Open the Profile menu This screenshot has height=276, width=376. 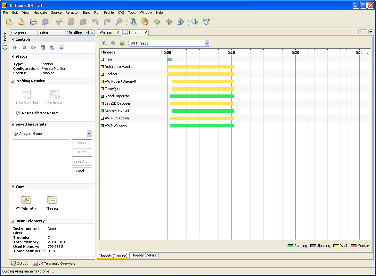109,12
